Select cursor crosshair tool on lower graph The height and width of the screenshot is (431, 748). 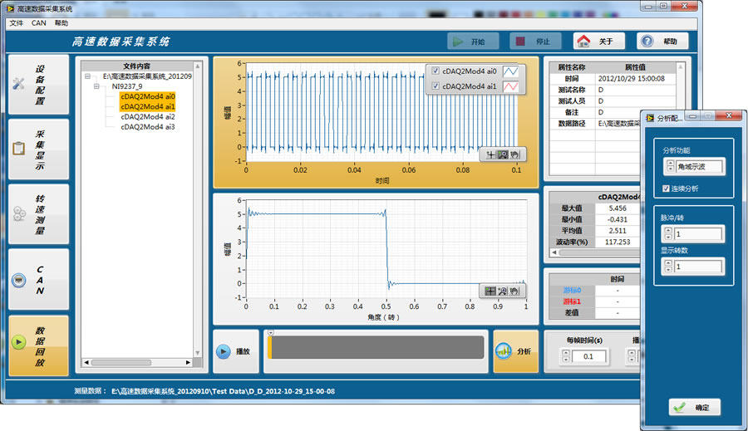(x=490, y=291)
